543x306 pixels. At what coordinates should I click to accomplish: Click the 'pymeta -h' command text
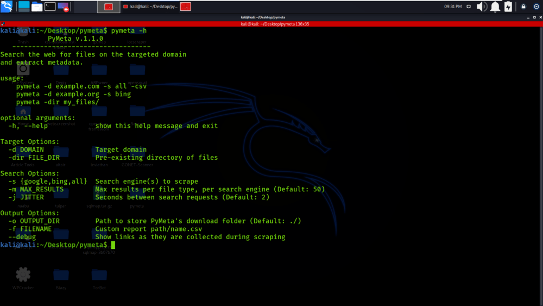tap(129, 30)
